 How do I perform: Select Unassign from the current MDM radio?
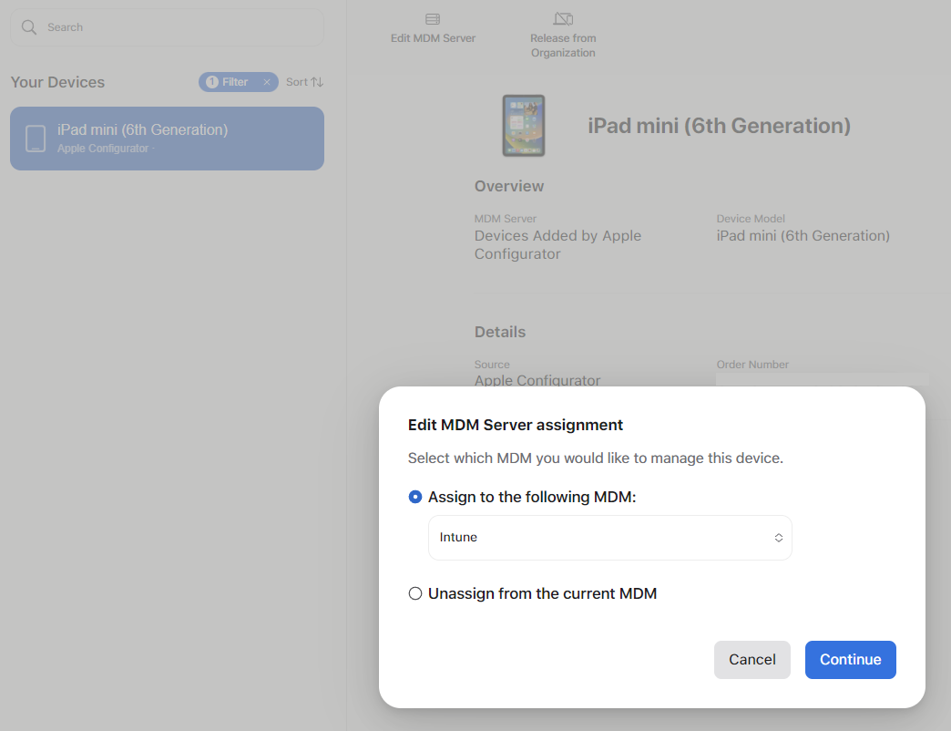(414, 593)
